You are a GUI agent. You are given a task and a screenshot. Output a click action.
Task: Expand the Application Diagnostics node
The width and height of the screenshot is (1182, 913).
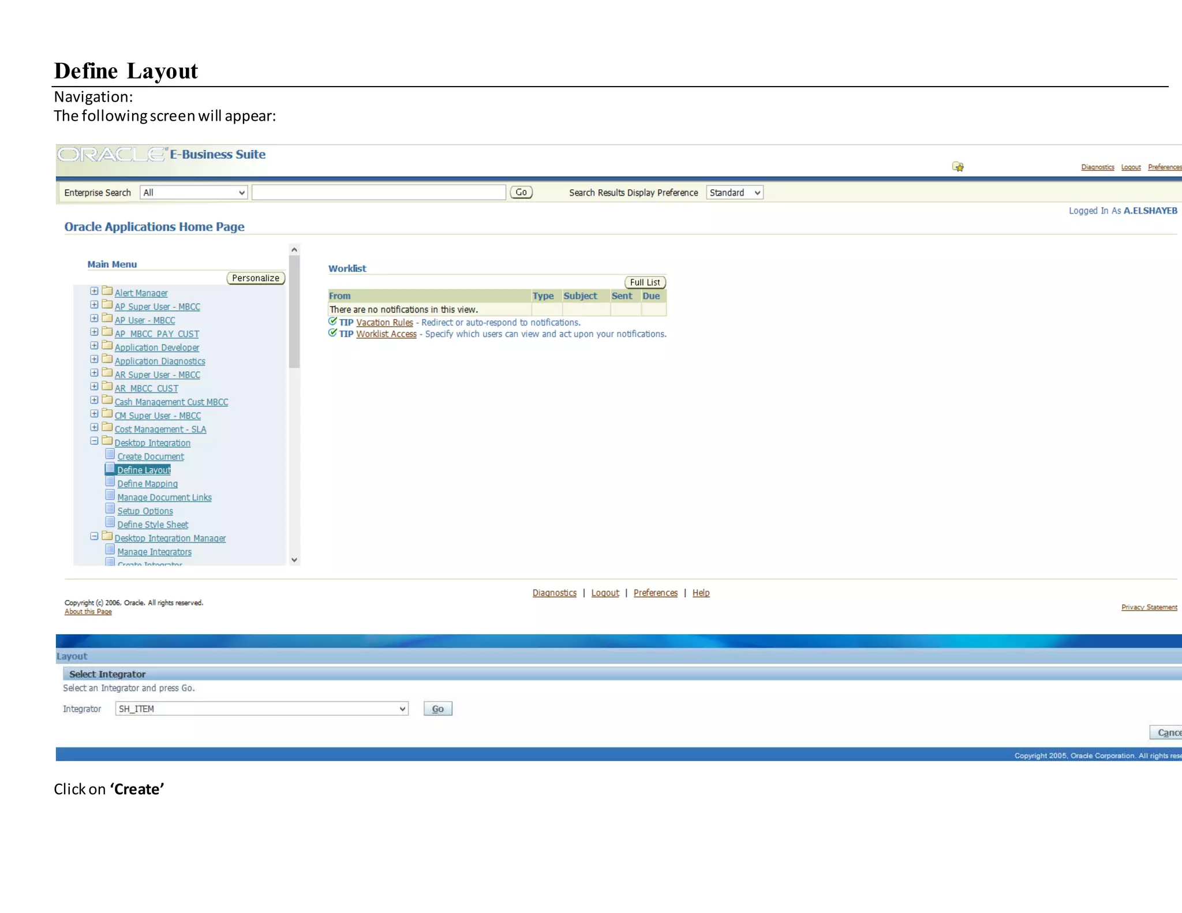pos(94,360)
